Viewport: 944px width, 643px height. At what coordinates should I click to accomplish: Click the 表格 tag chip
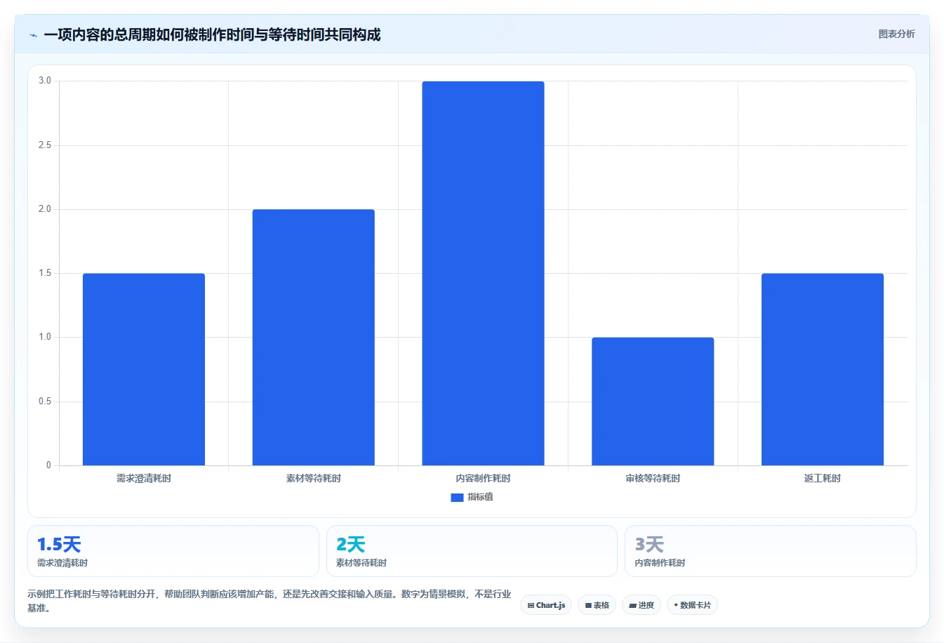[597, 605]
